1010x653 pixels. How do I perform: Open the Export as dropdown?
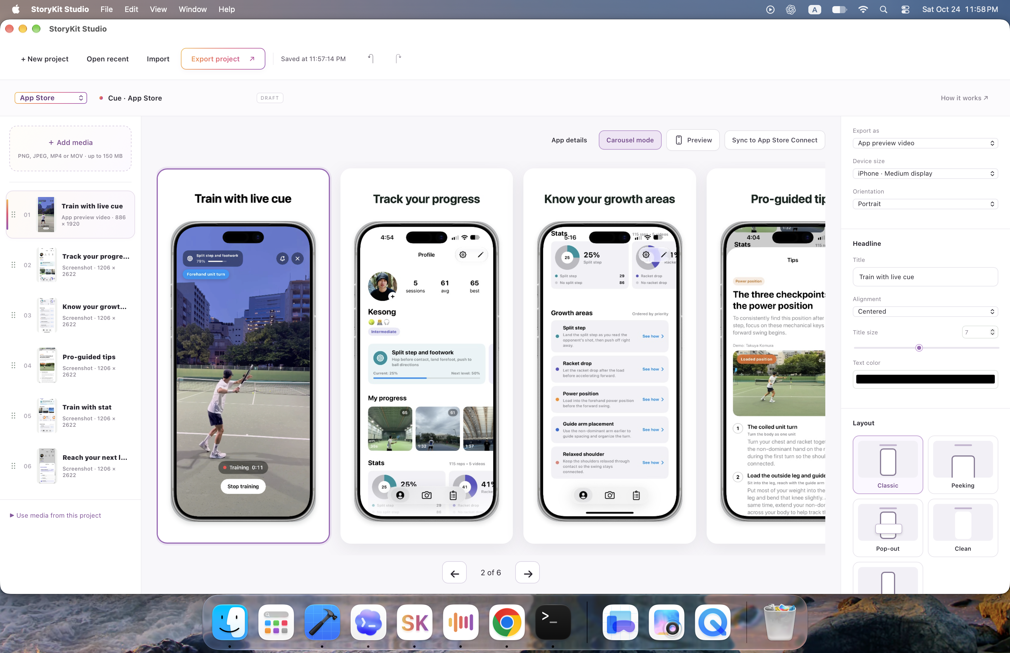click(x=925, y=143)
